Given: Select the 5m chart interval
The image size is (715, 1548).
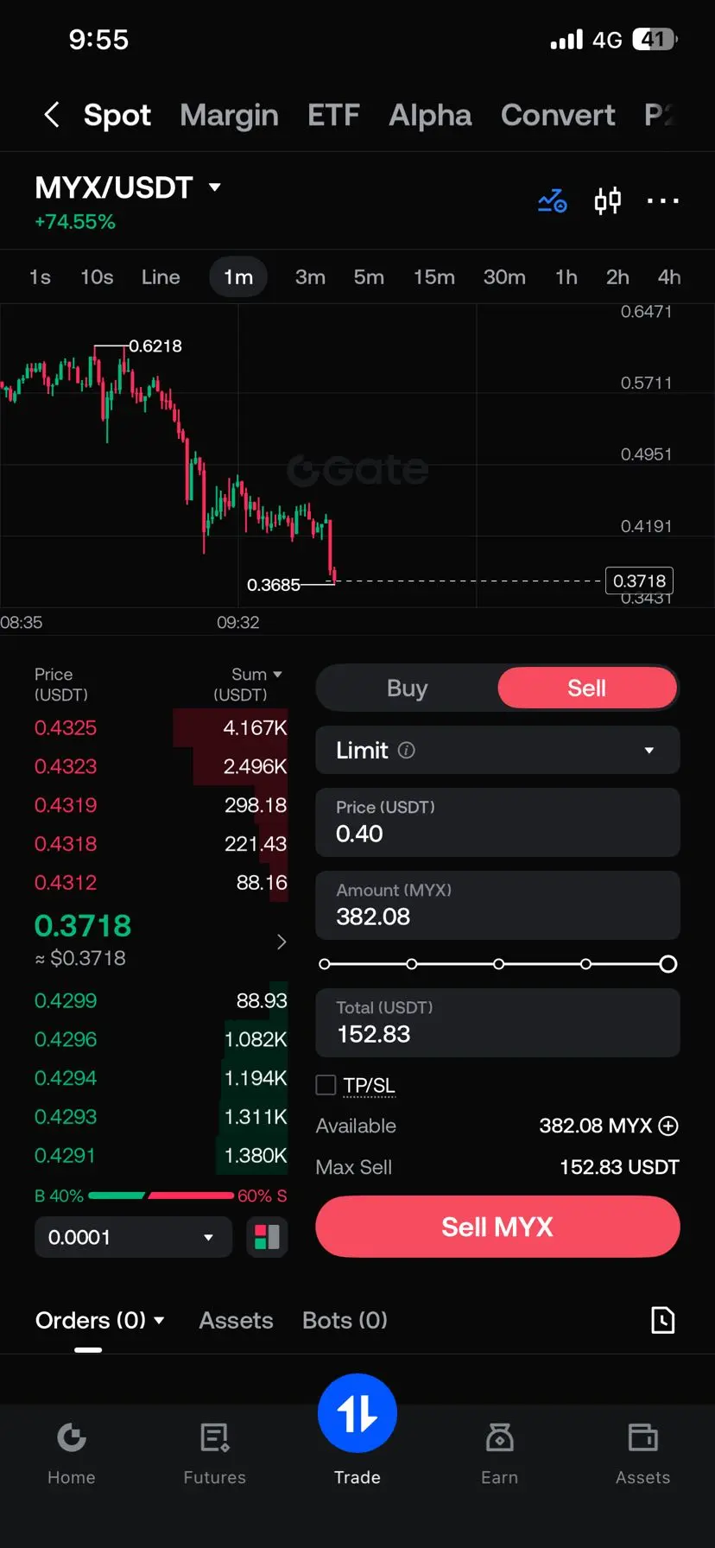Looking at the screenshot, I should pyautogui.click(x=369, y=277).
